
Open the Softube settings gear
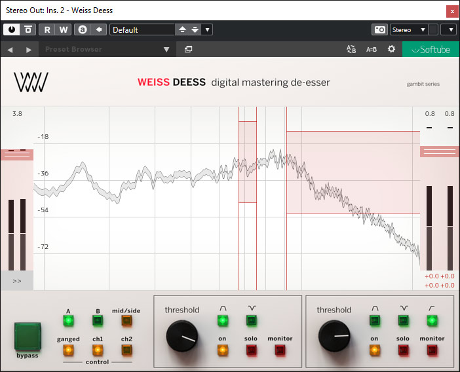pyautogui.click(x=391, y=49)
